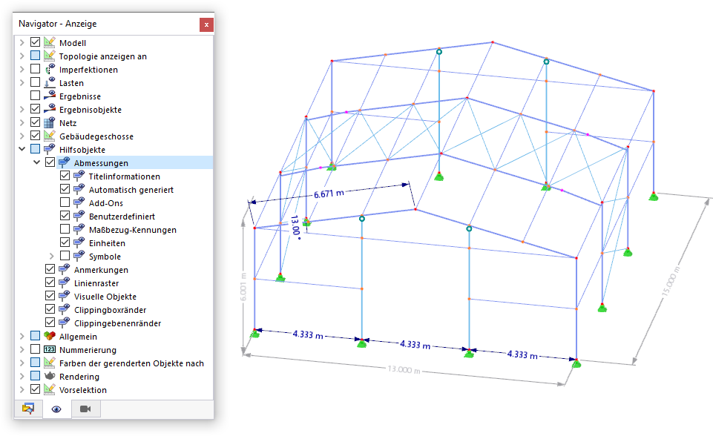
Task: Select the Gebäudegeschosse tree item label
Action: coord(96,136)
